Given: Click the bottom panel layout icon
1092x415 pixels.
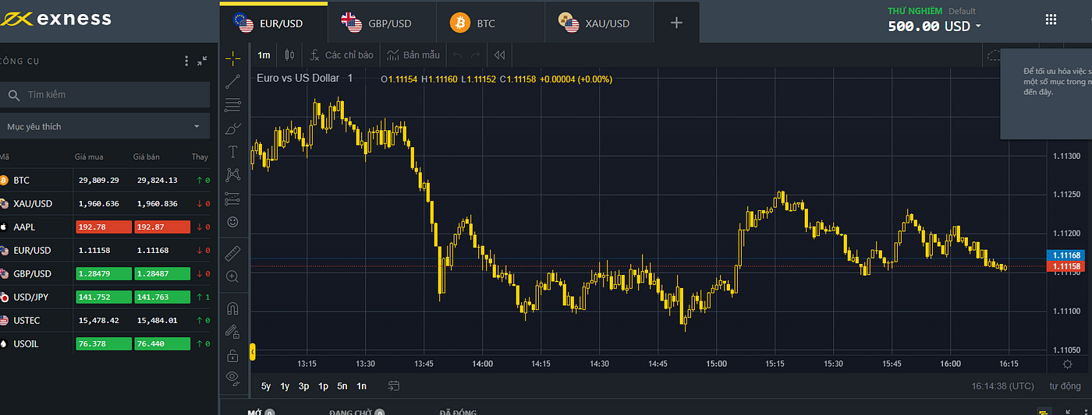Looking at the screenshot, I should point(1043,411).
